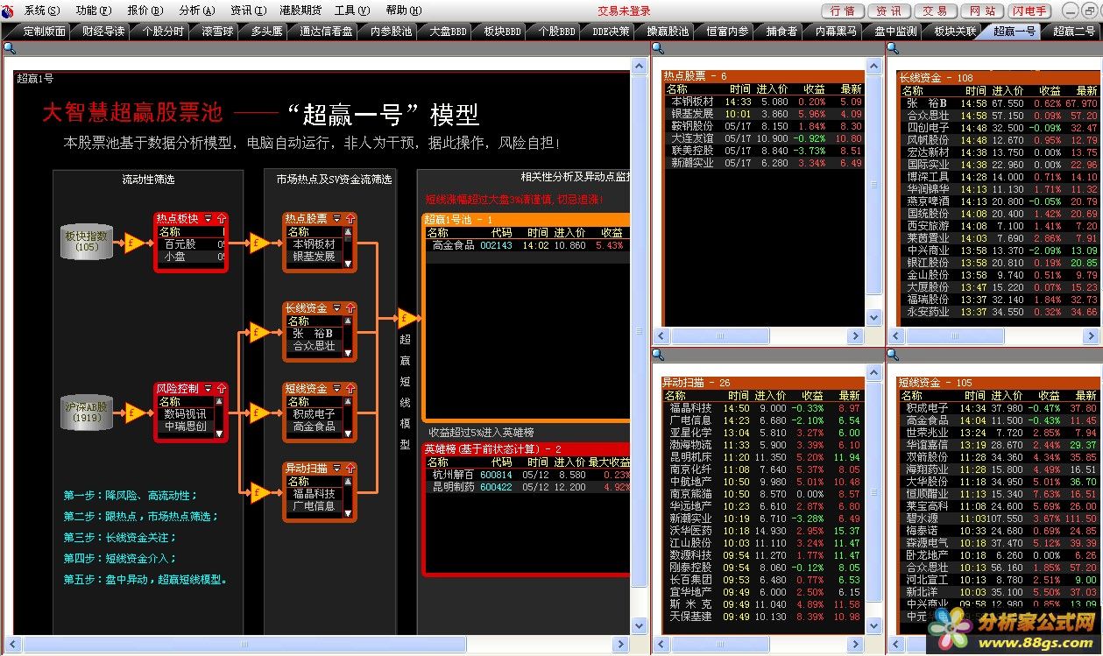Click the up-arrow icon on 异动扫描 flow box

point(350,469)
